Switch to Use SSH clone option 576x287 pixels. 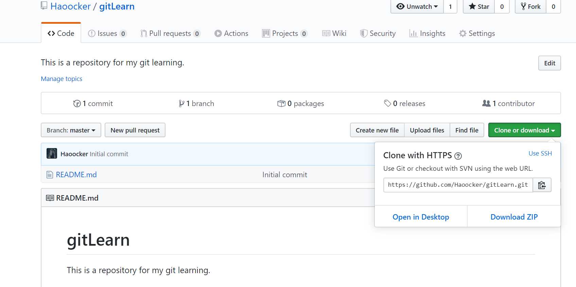540,153
